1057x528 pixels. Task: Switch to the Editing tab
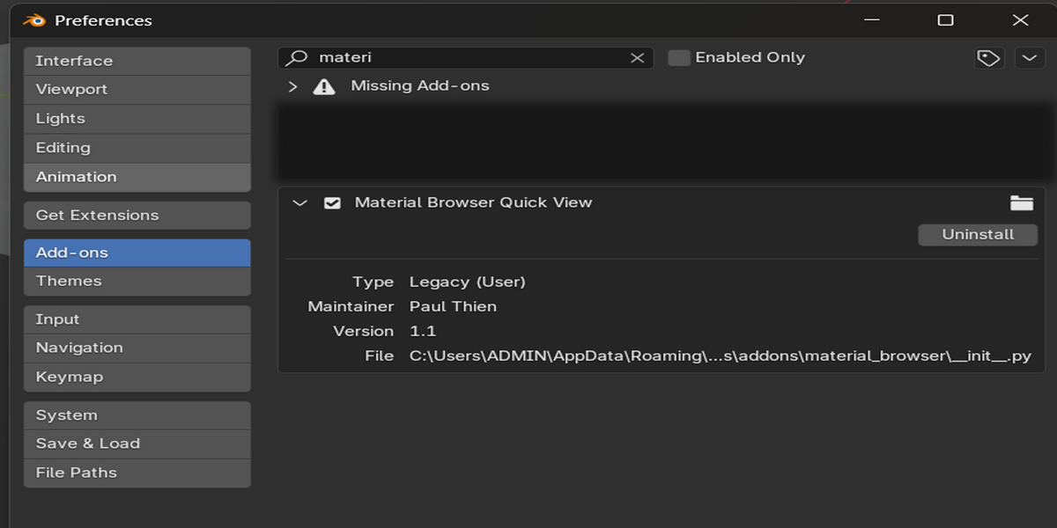pos(137,148)
